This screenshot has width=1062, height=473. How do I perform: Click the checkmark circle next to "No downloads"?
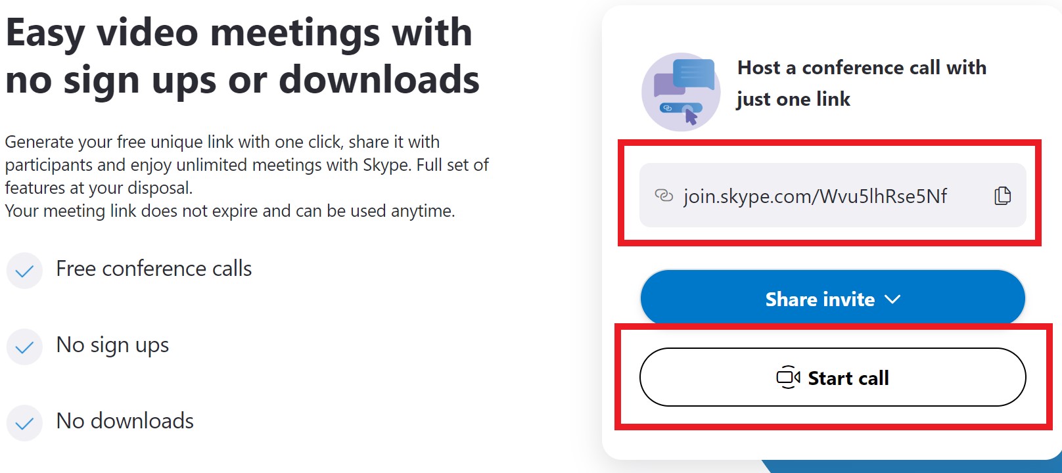click(24, 423)
